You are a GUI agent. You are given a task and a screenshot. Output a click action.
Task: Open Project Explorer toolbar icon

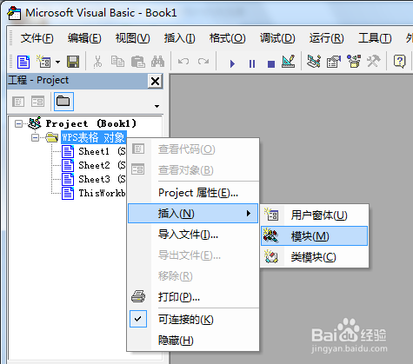click(314, 62)
